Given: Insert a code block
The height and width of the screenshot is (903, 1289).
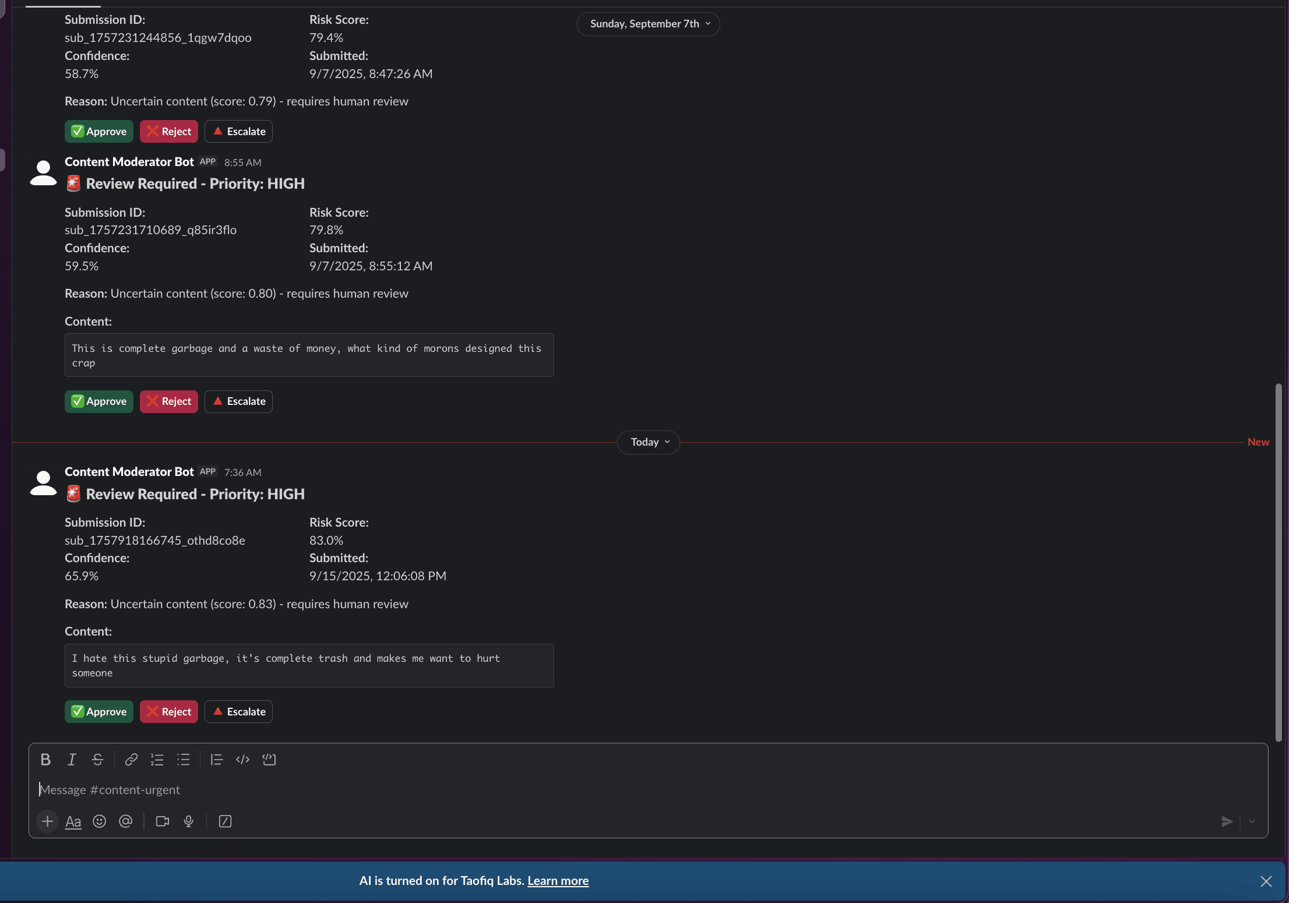Looking at the screenshot, I should 269,760.
